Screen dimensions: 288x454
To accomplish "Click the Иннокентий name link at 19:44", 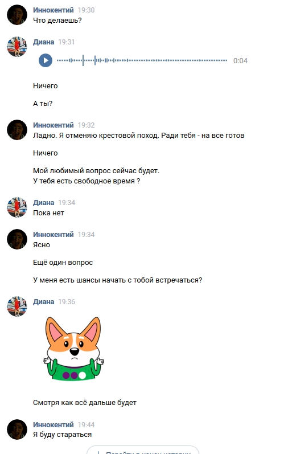I will click(x=54, y=424).
